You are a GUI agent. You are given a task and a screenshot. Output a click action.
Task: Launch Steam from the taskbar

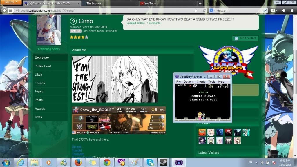point(164,162)
